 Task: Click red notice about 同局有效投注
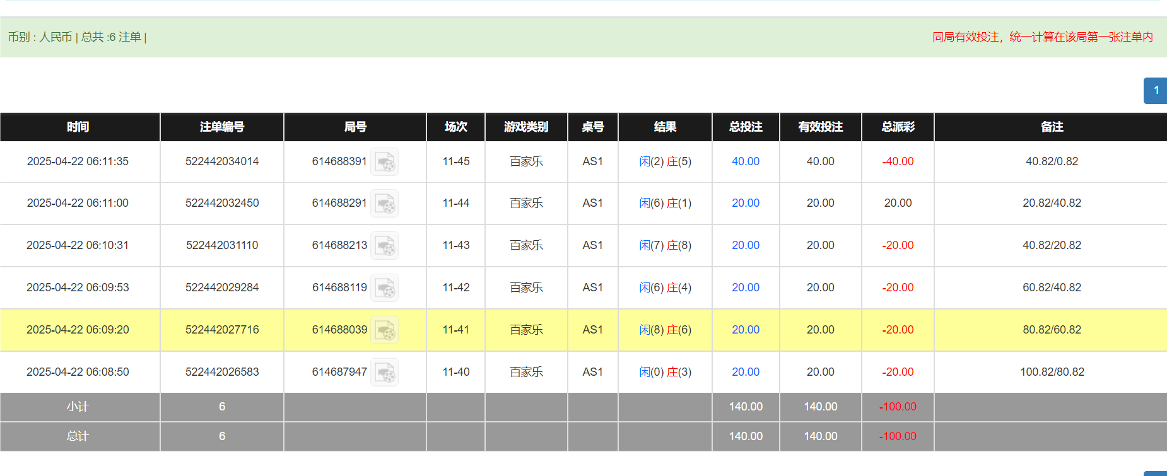(x=1042, y=37)
